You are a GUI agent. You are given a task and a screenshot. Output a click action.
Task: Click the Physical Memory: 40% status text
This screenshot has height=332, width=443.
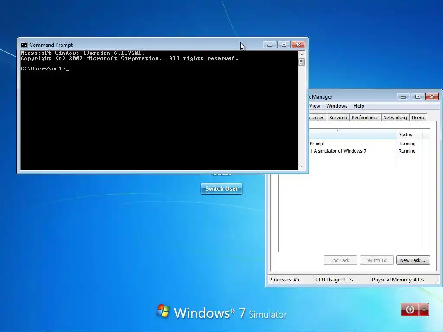point(398,280)
